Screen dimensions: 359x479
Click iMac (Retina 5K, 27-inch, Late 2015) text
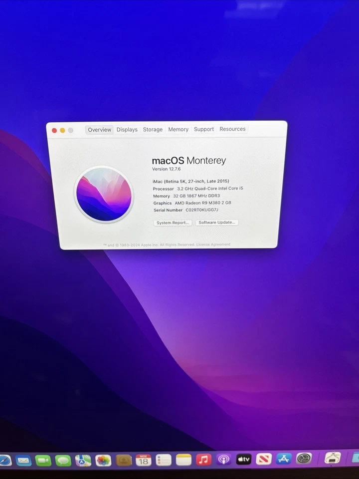(x=191, y=181)
